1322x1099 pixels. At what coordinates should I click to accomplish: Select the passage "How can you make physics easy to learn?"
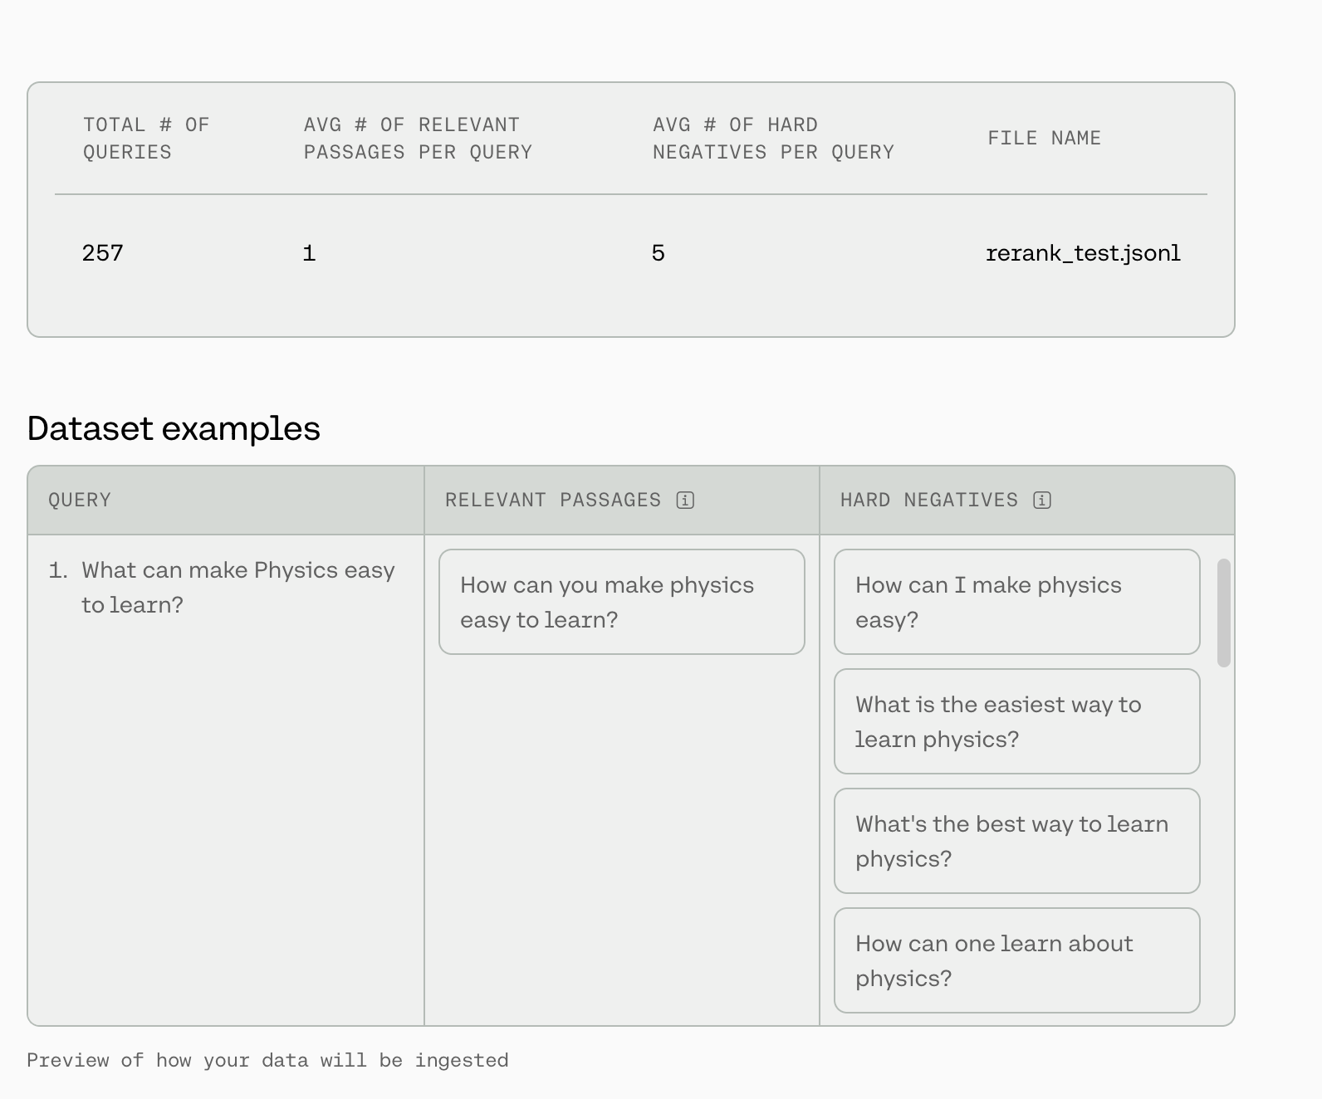coord(621,602)
